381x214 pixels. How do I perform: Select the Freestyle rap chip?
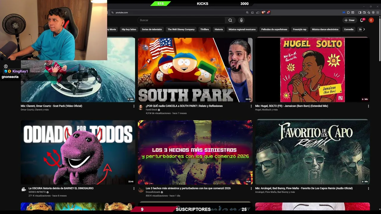[299, 29]
